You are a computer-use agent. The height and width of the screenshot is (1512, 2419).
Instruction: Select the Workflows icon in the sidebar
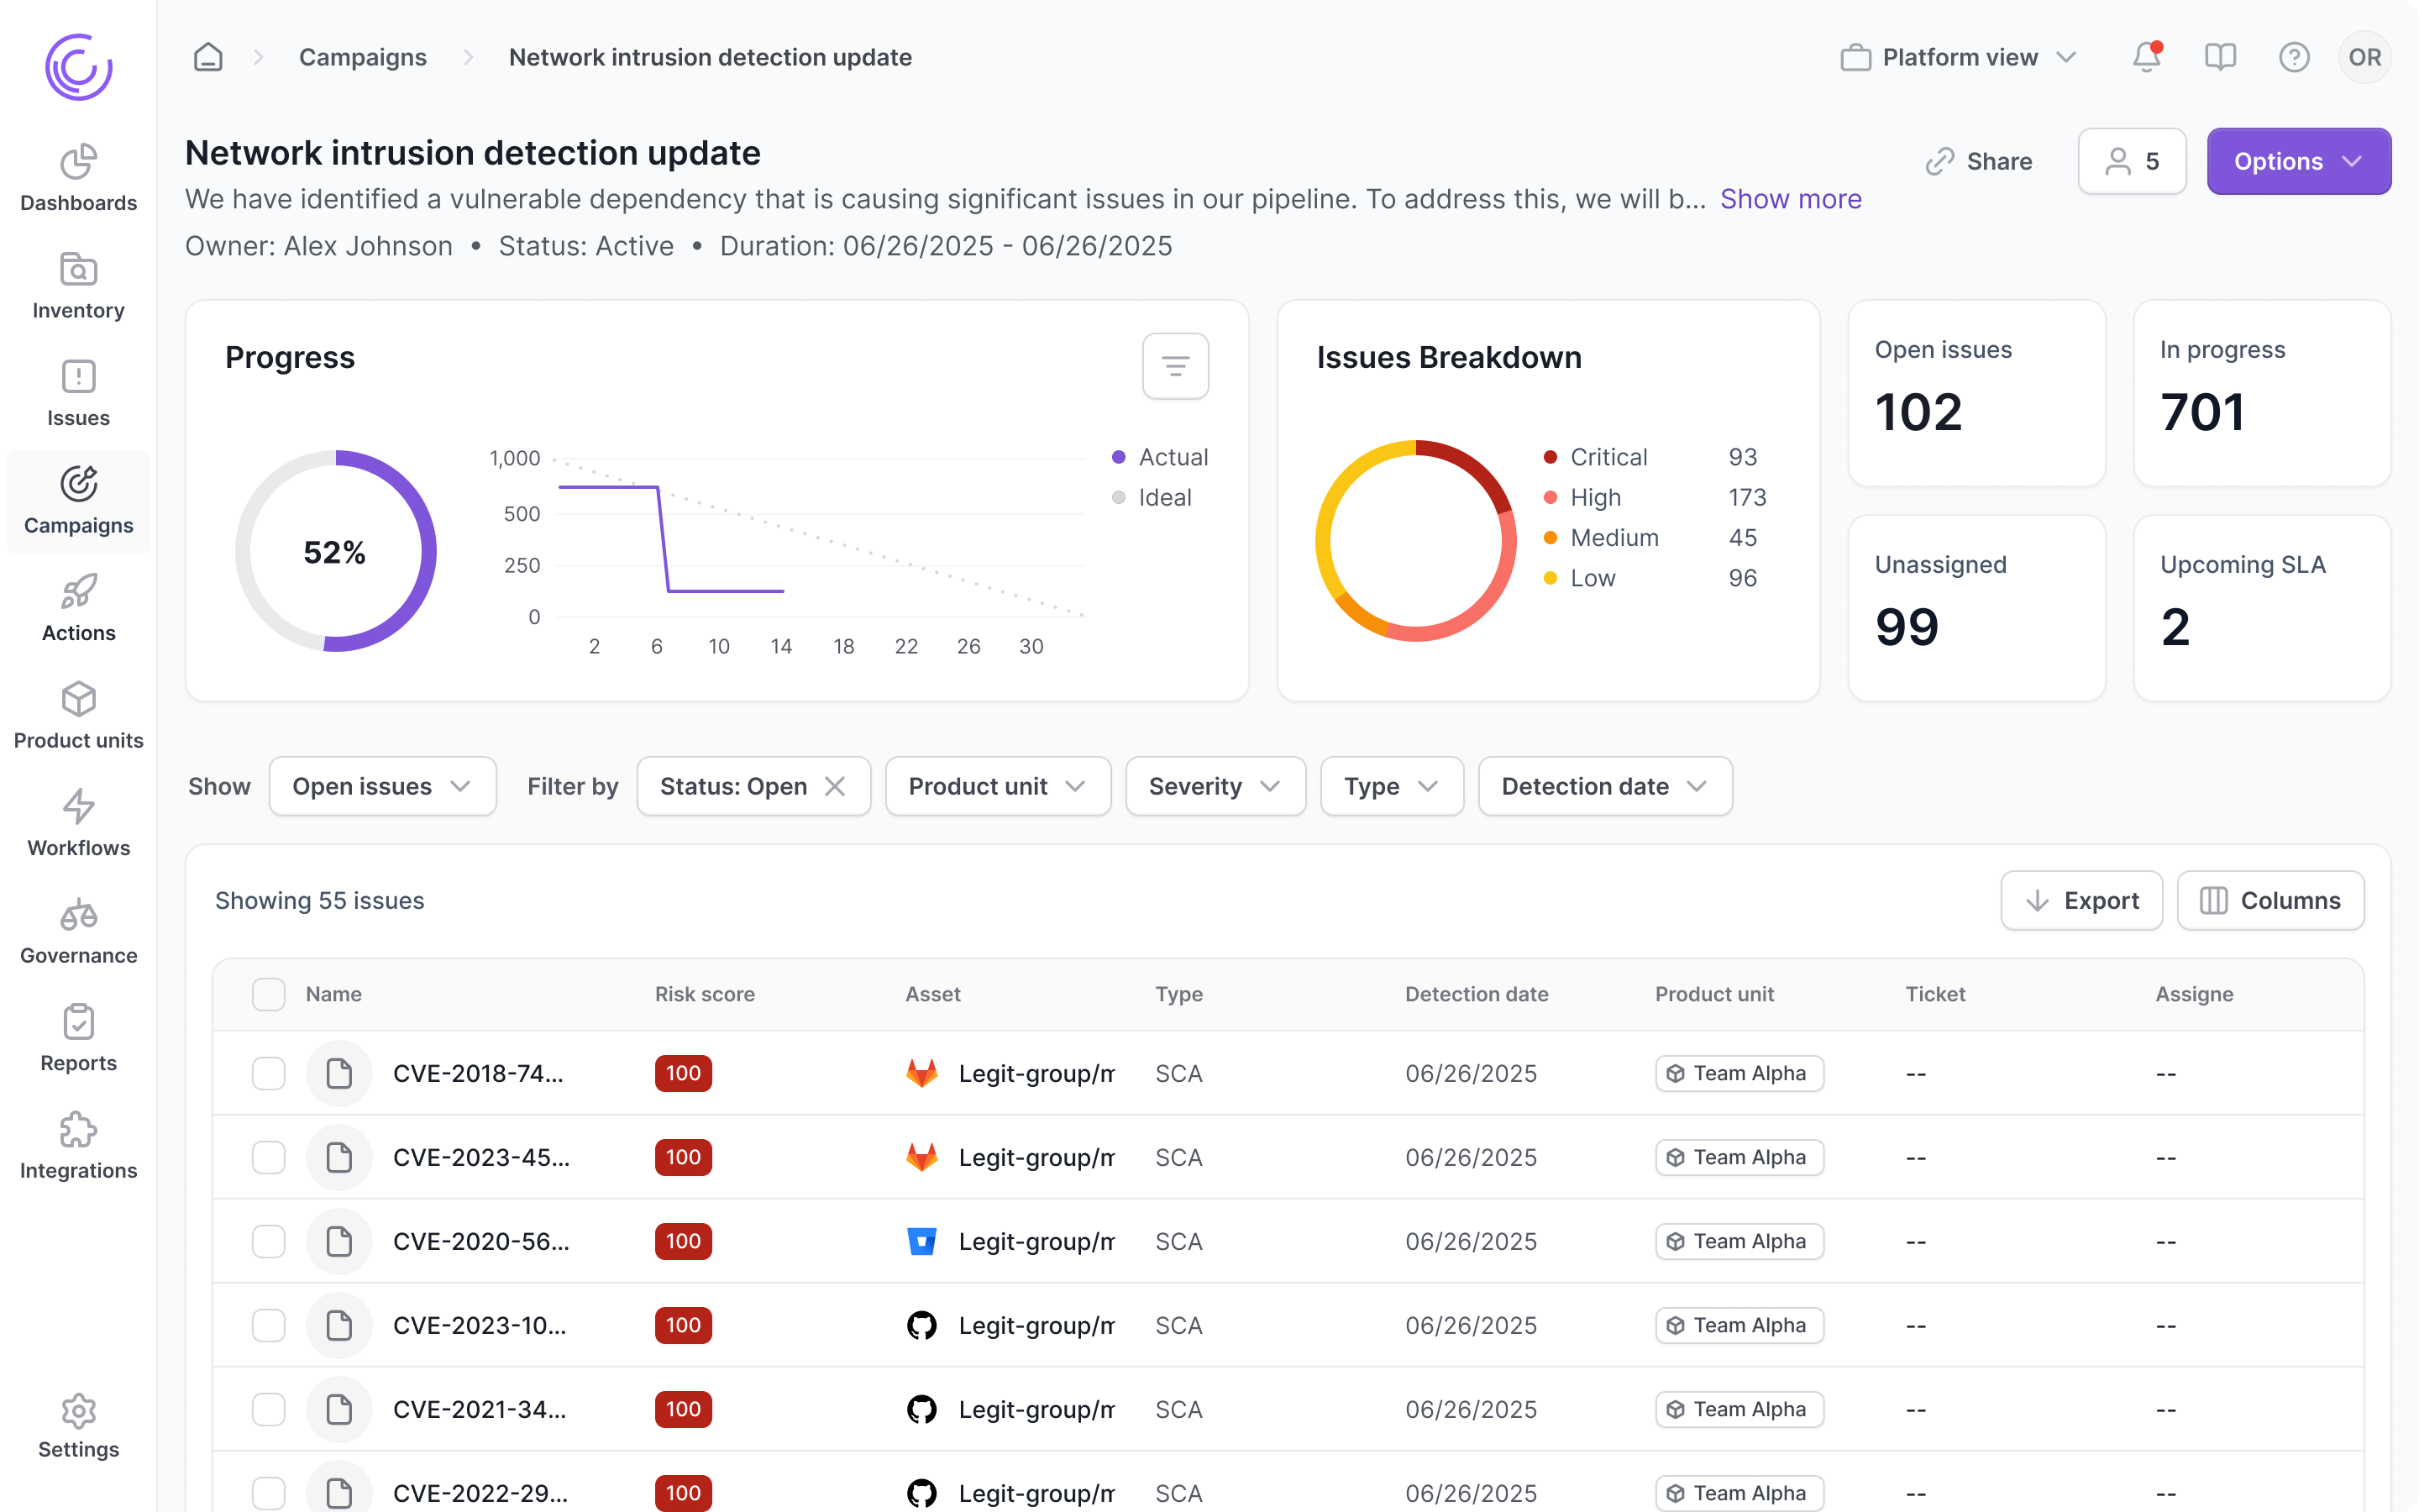[78, 808]
